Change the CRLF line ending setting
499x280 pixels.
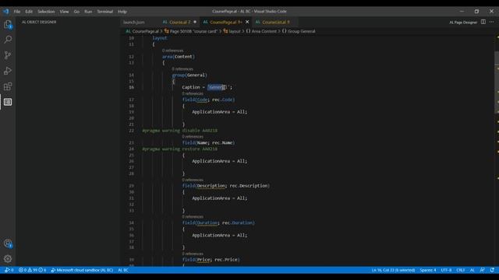[461, 270]
